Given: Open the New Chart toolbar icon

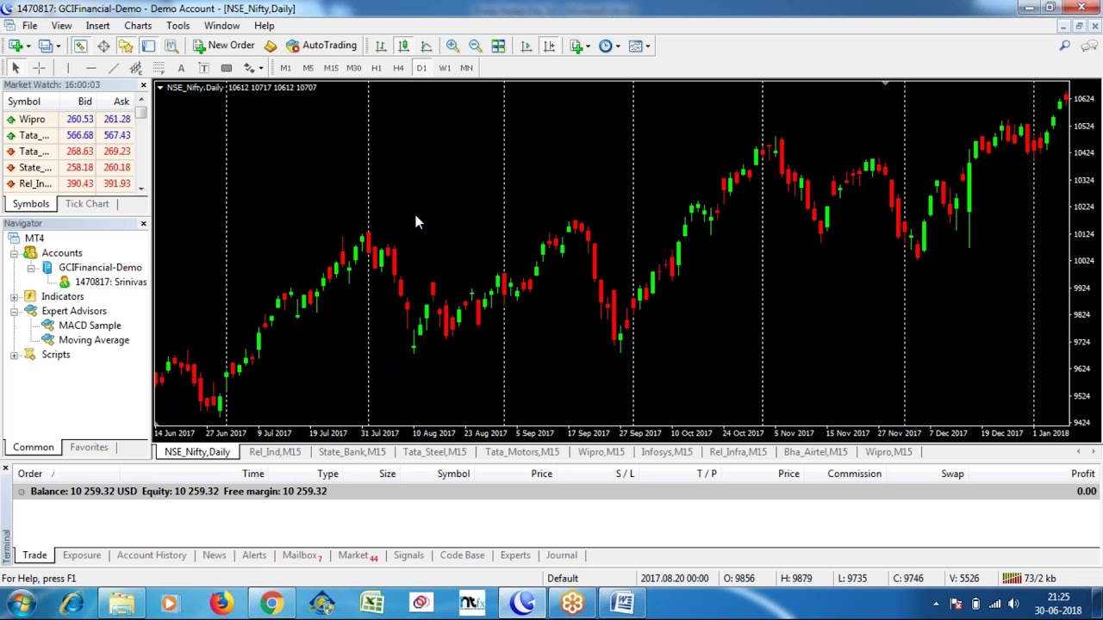Looking at the screenshot, I should coord(16,46).
